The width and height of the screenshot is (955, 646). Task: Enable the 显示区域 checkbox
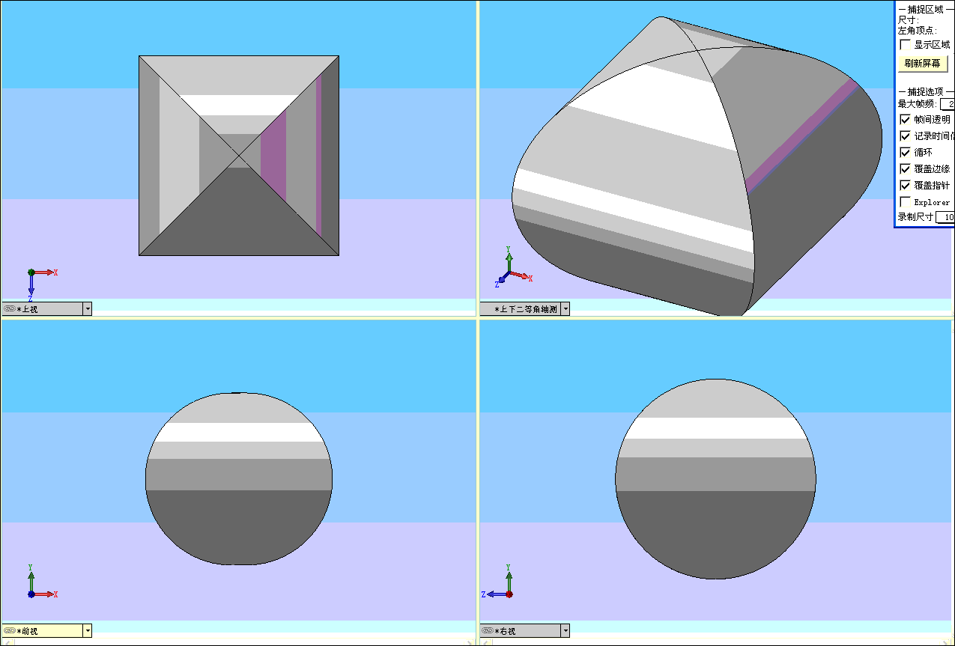[x=905, y=44]
